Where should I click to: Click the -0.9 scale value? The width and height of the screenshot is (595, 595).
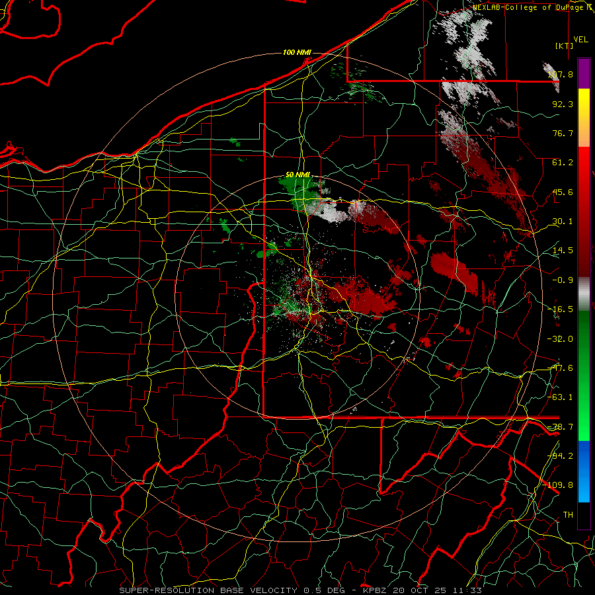pyautogui.click(x=563, y=280)
